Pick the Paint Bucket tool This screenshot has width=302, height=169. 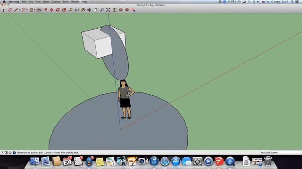(x=83, y=10)
